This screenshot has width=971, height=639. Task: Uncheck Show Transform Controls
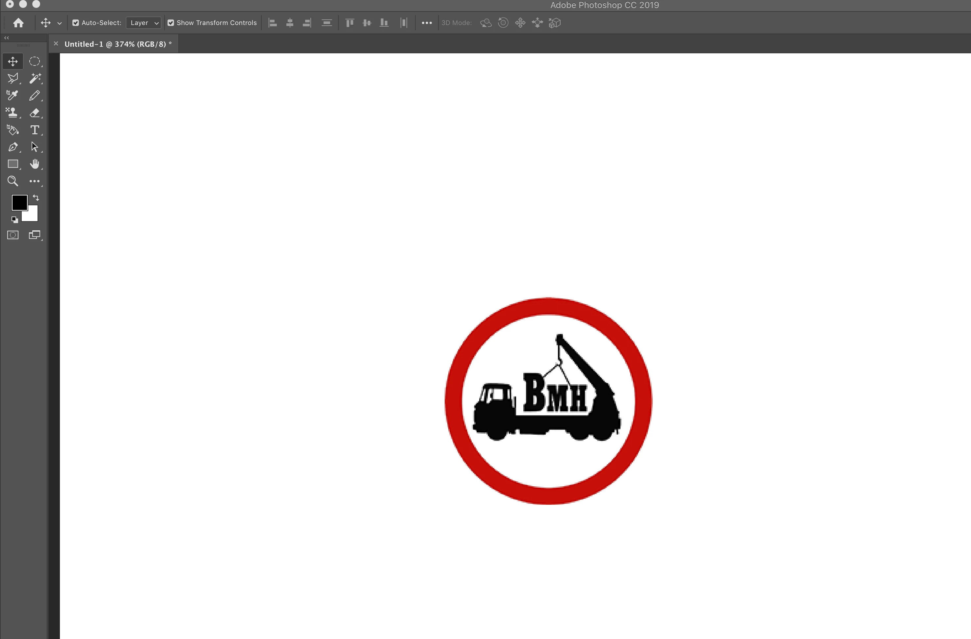[x=171, y=23]
